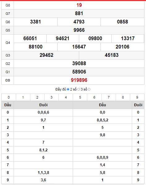Screen dimensions: 146x185
Task: Click the special prize number 919896
Action: point(79,80)
